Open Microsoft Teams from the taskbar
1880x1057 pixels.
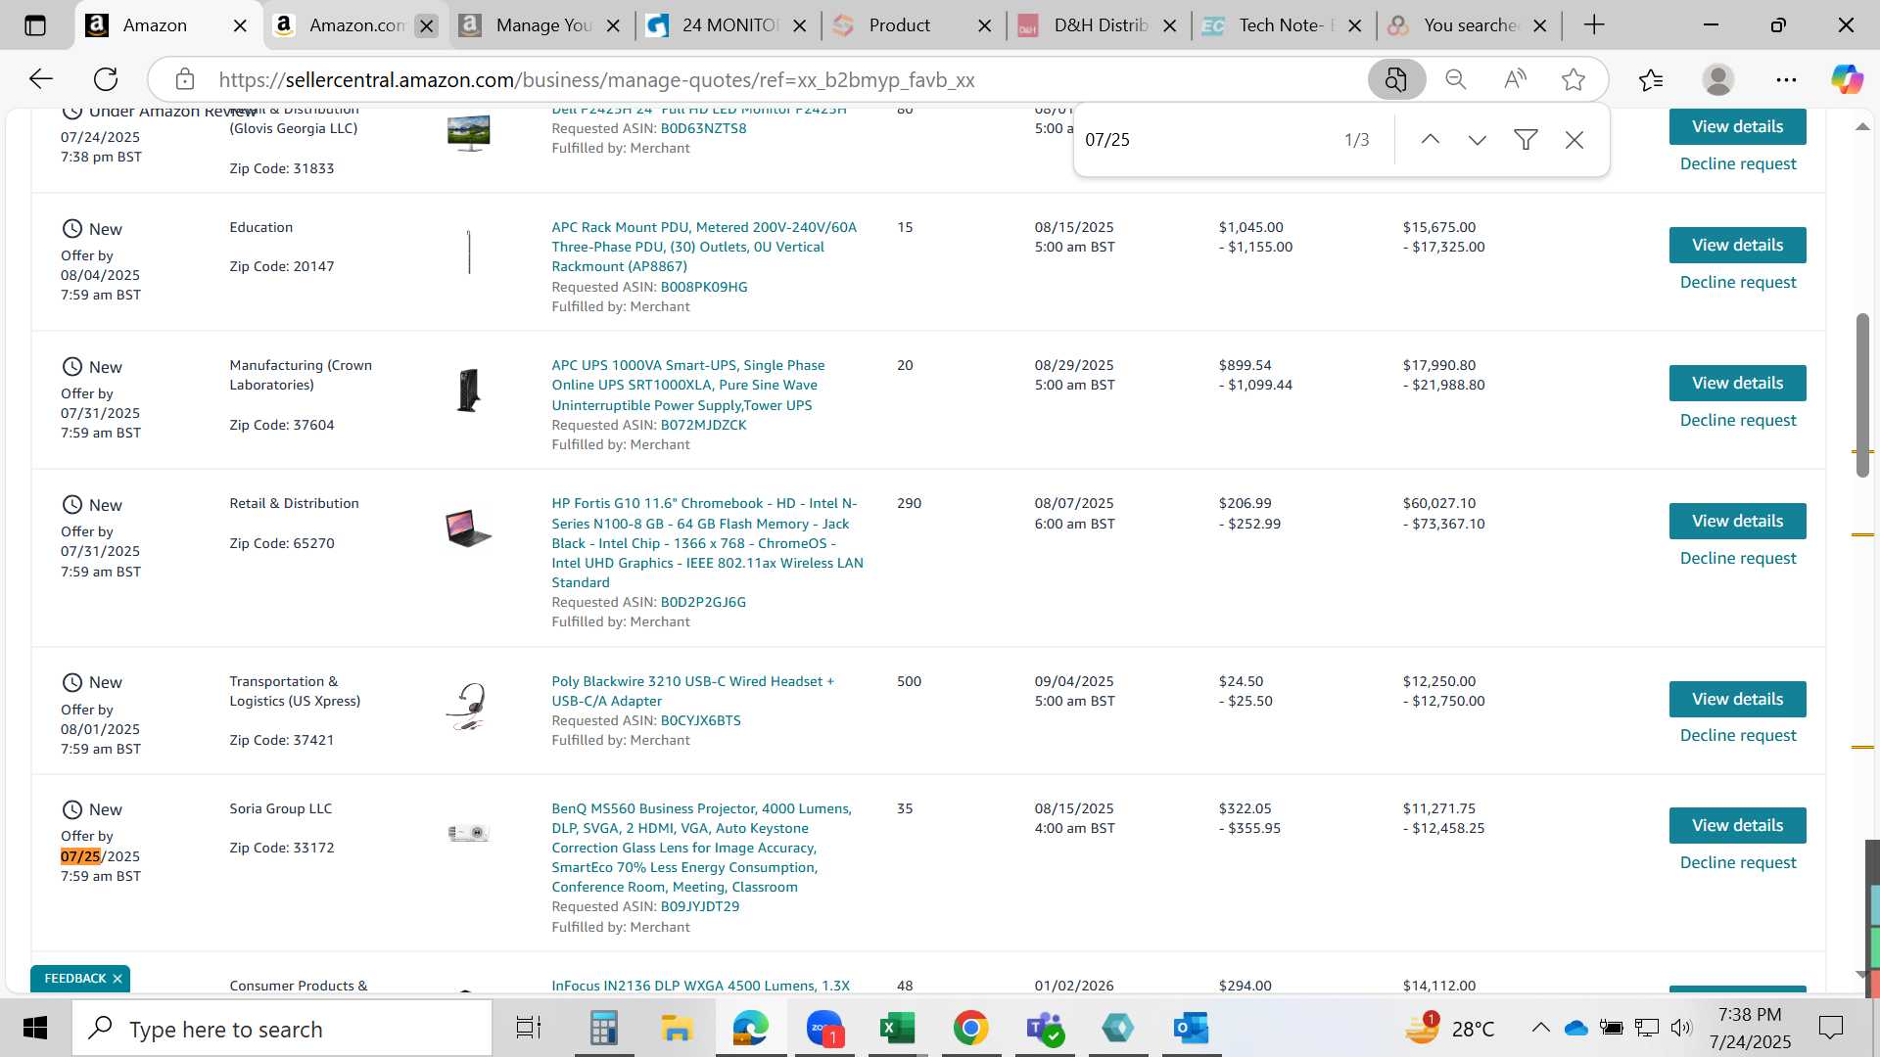click(1044, 1029)
